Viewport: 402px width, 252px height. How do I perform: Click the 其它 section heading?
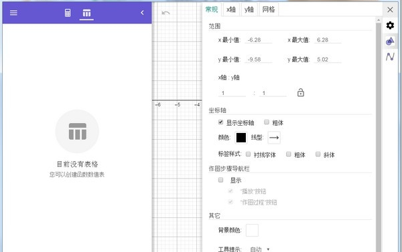[x=214, y=216]
